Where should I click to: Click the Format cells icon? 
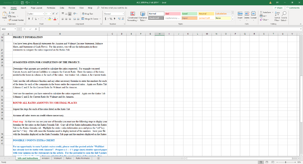pyautogui.click(x=253, y=13)
